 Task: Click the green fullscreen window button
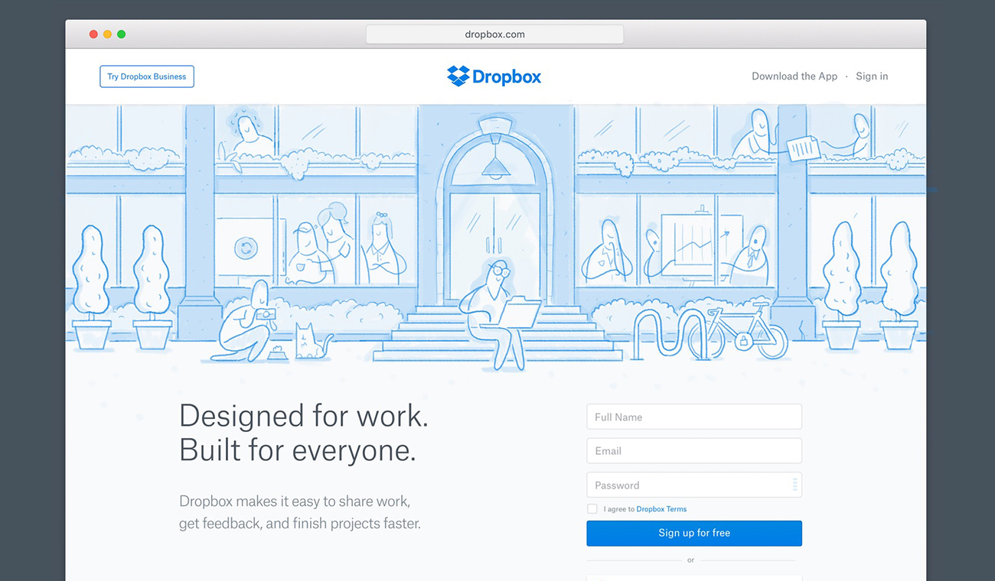pyautogui.click(x=121, y=34)
